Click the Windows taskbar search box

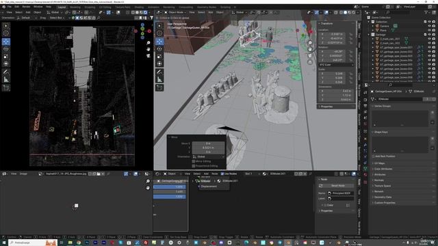pyautogui.click(x=33, y=243)
